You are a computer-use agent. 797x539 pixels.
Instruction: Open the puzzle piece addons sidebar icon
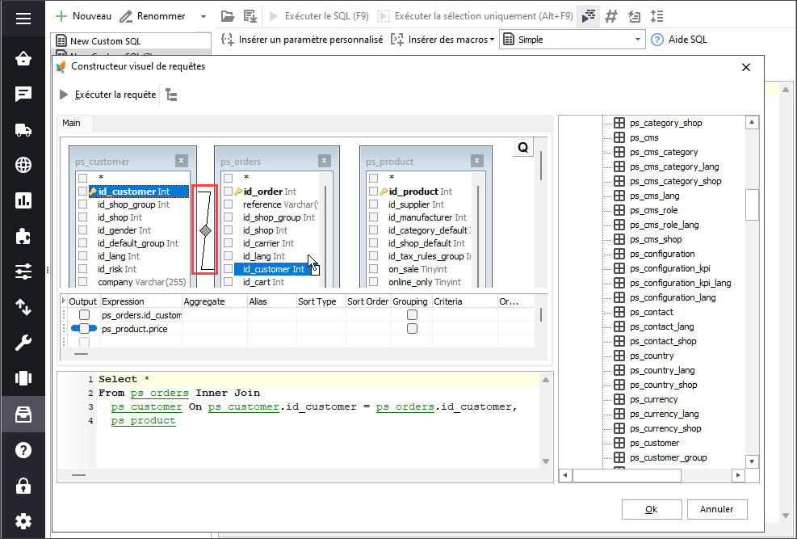click(23, 236)
